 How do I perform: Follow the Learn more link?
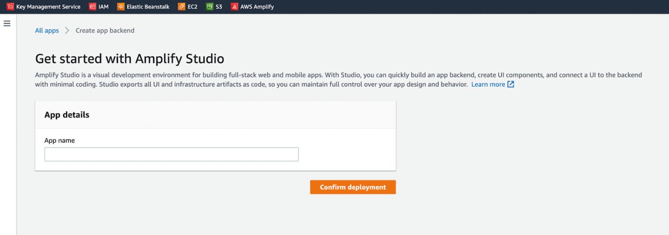click(x=488, y=85)
